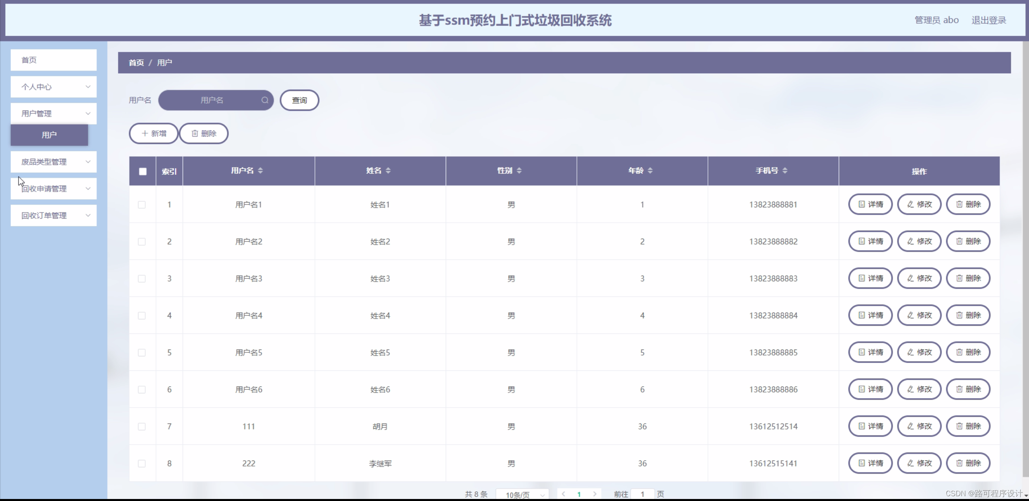
Task: Click 退出登录 logout link
Action: (988, 20)
